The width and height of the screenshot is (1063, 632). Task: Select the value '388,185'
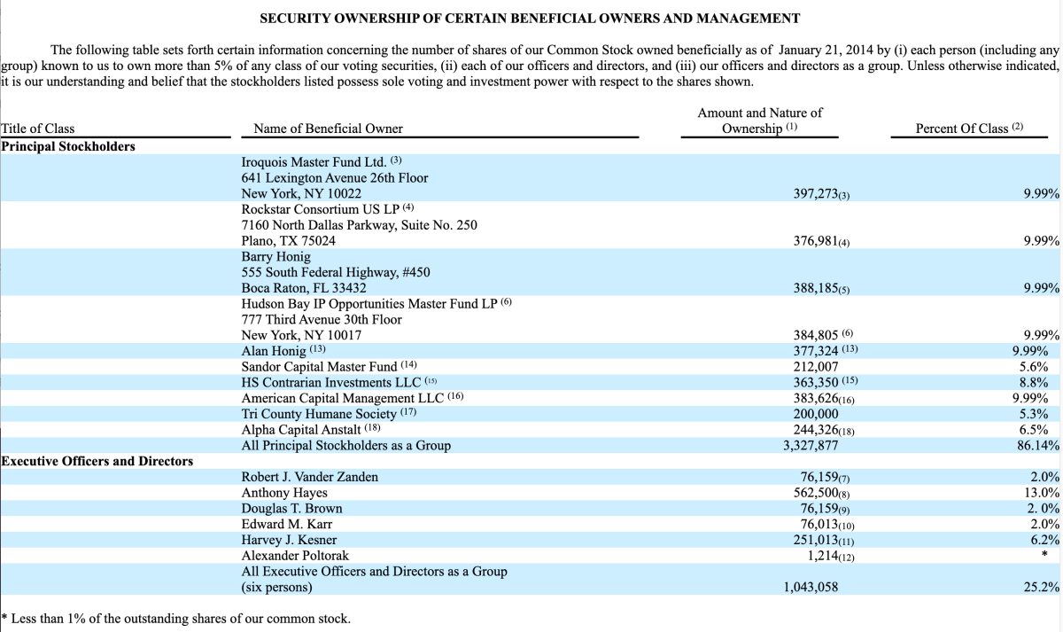click(816, 288)
